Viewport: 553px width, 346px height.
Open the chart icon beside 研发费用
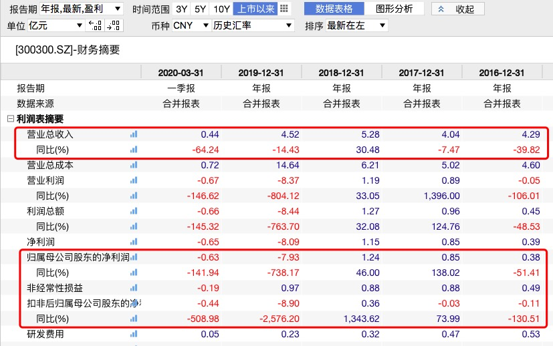(x=133, y=334)
